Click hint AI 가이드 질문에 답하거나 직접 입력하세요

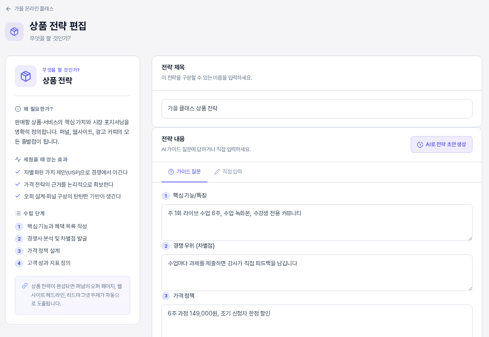[x=206, y=149]
